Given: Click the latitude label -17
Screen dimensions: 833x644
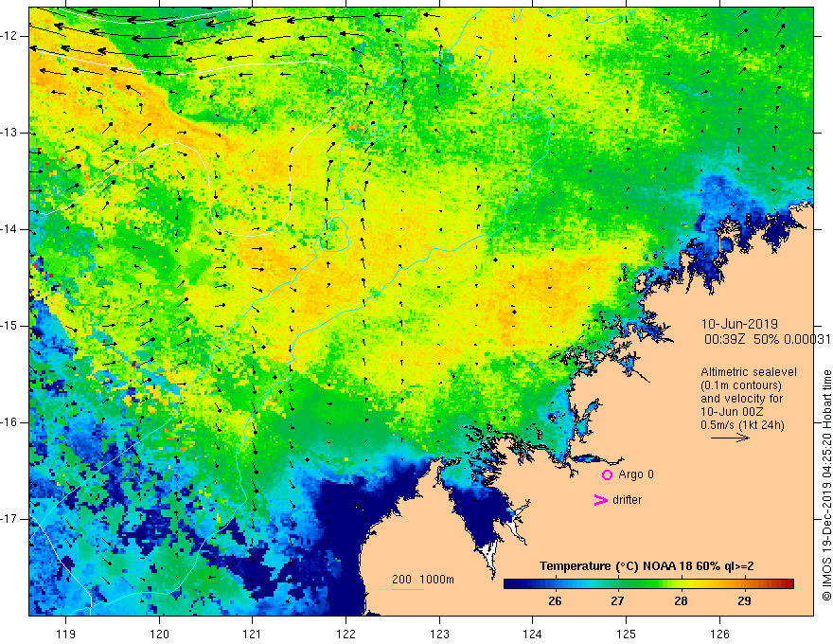Looking at the screenshot, I should pyautogui.click(x=10, y=519).
